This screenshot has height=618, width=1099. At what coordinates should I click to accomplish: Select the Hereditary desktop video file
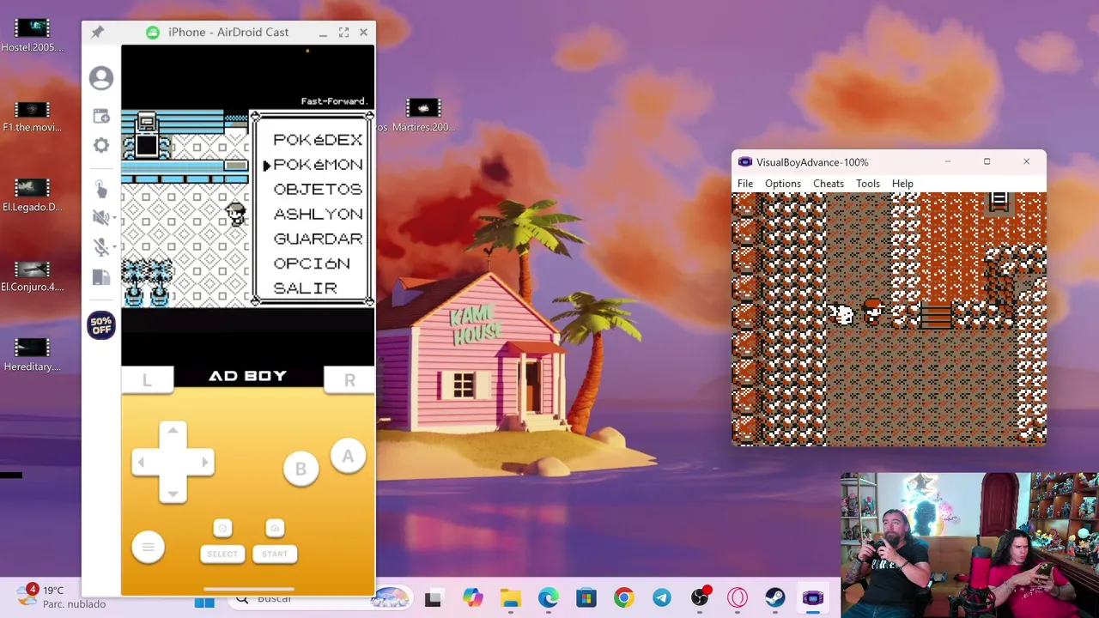(33, 355)
